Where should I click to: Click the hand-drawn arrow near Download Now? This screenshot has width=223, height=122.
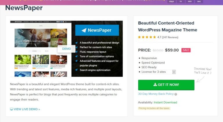(x=200, y=79)
